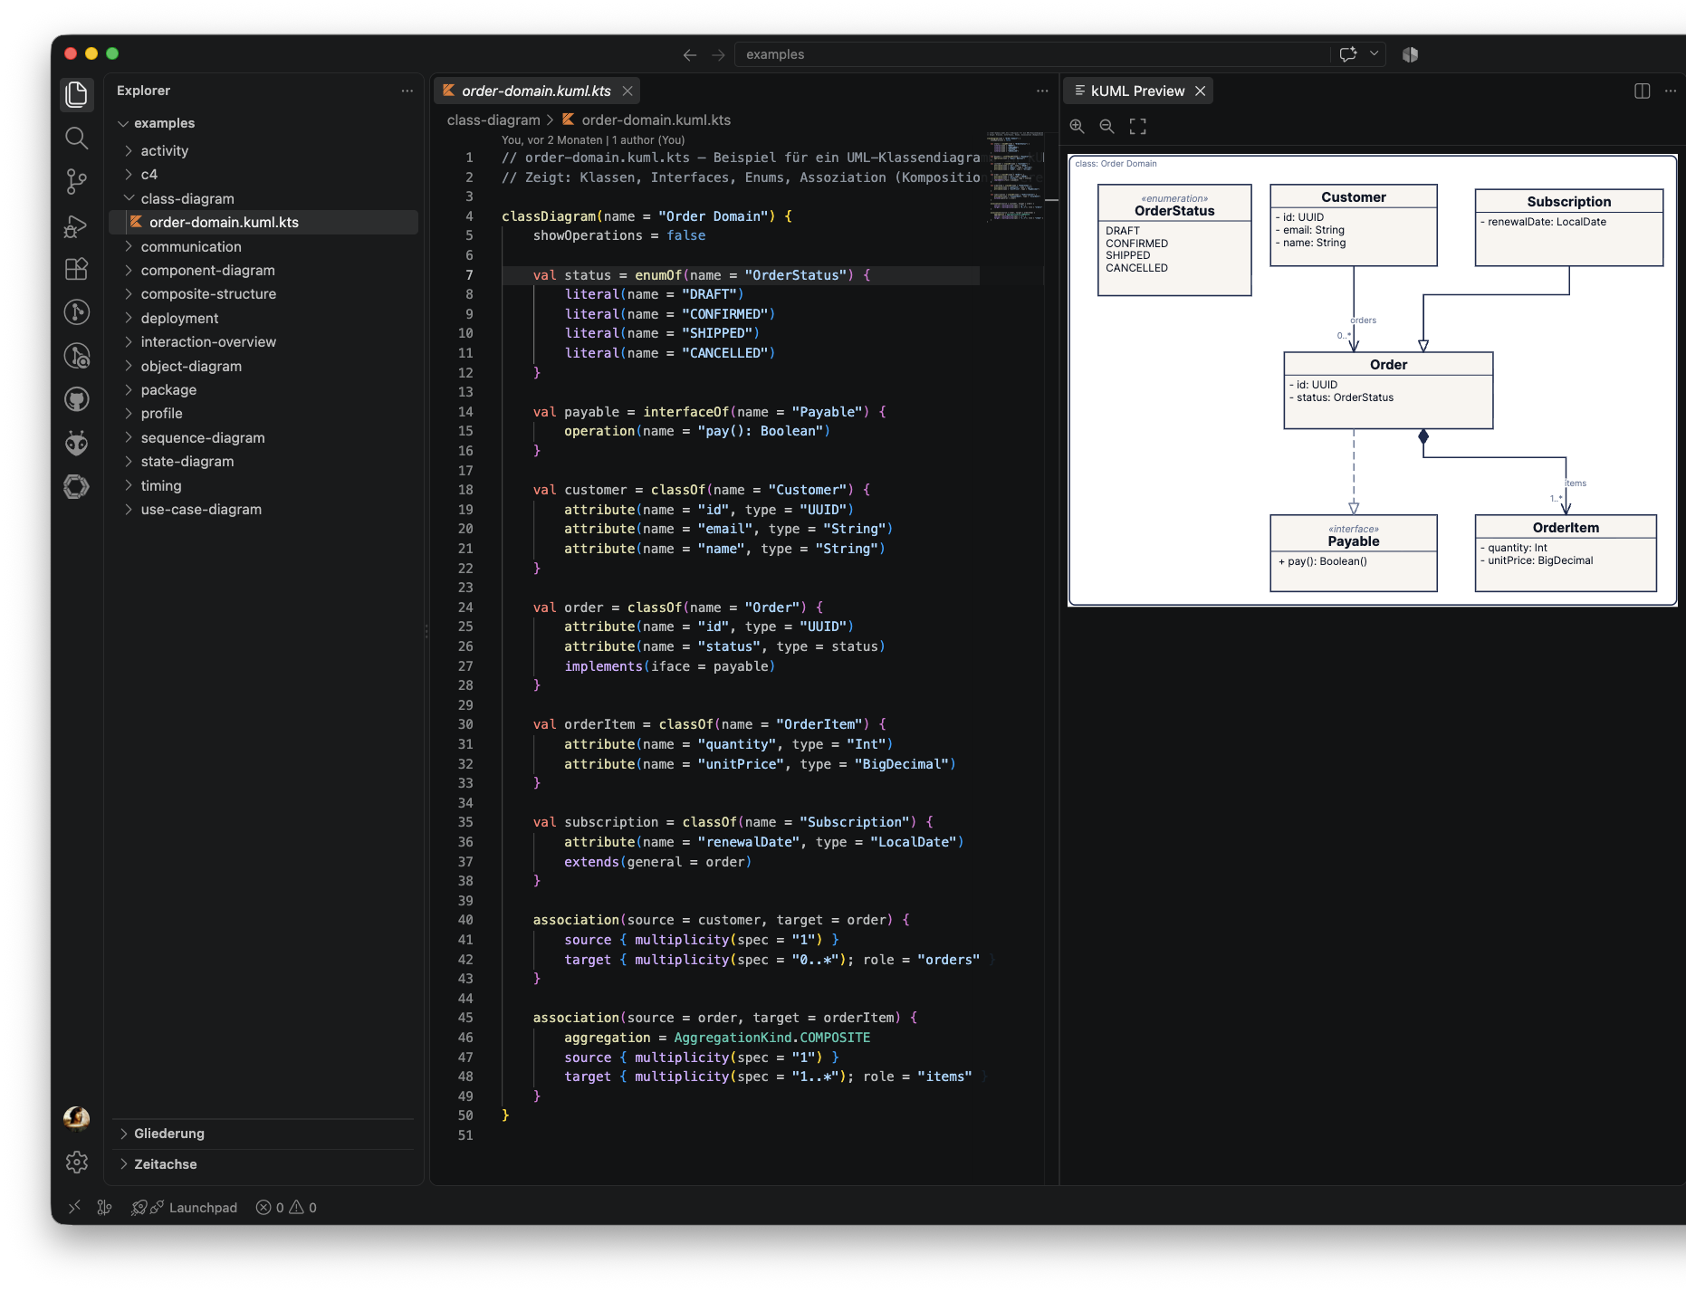1686x1292 pixels.
Task: Zoom out the kUML Preview diagram
Action: point(1106,127)
